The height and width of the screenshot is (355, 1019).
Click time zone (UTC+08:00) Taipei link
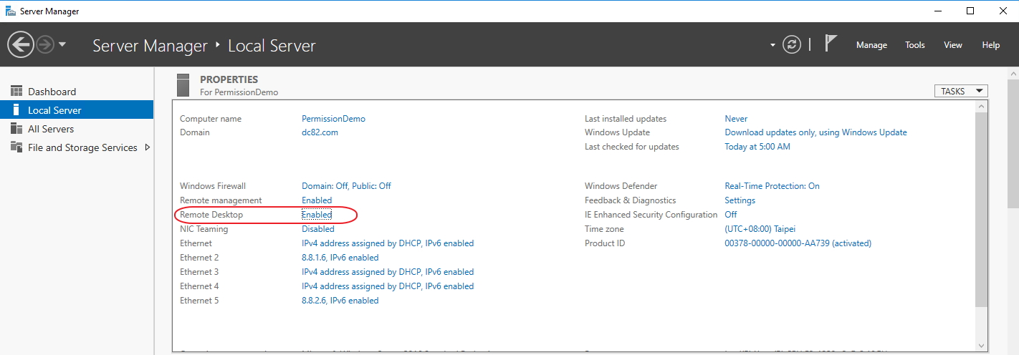760,229
